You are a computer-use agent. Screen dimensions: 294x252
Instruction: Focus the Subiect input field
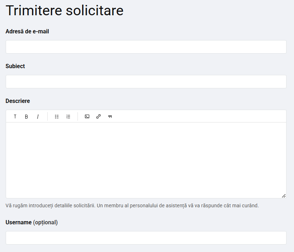(146, 82)
